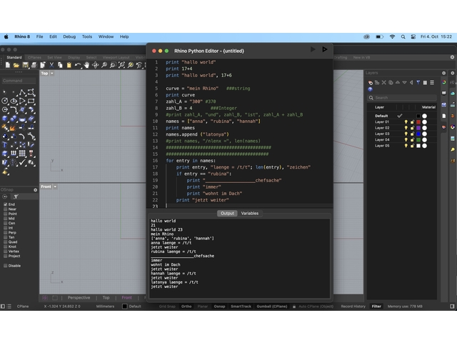Screen dimensions: 457x343
Task: Enable the Perp object snap checkbox
Action: [5, 232]
